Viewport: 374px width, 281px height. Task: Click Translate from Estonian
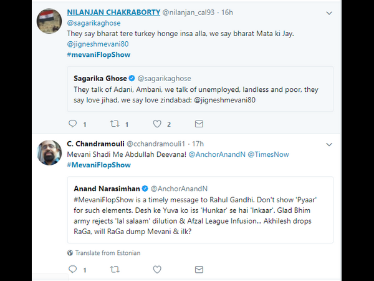[x=107, y=253]
